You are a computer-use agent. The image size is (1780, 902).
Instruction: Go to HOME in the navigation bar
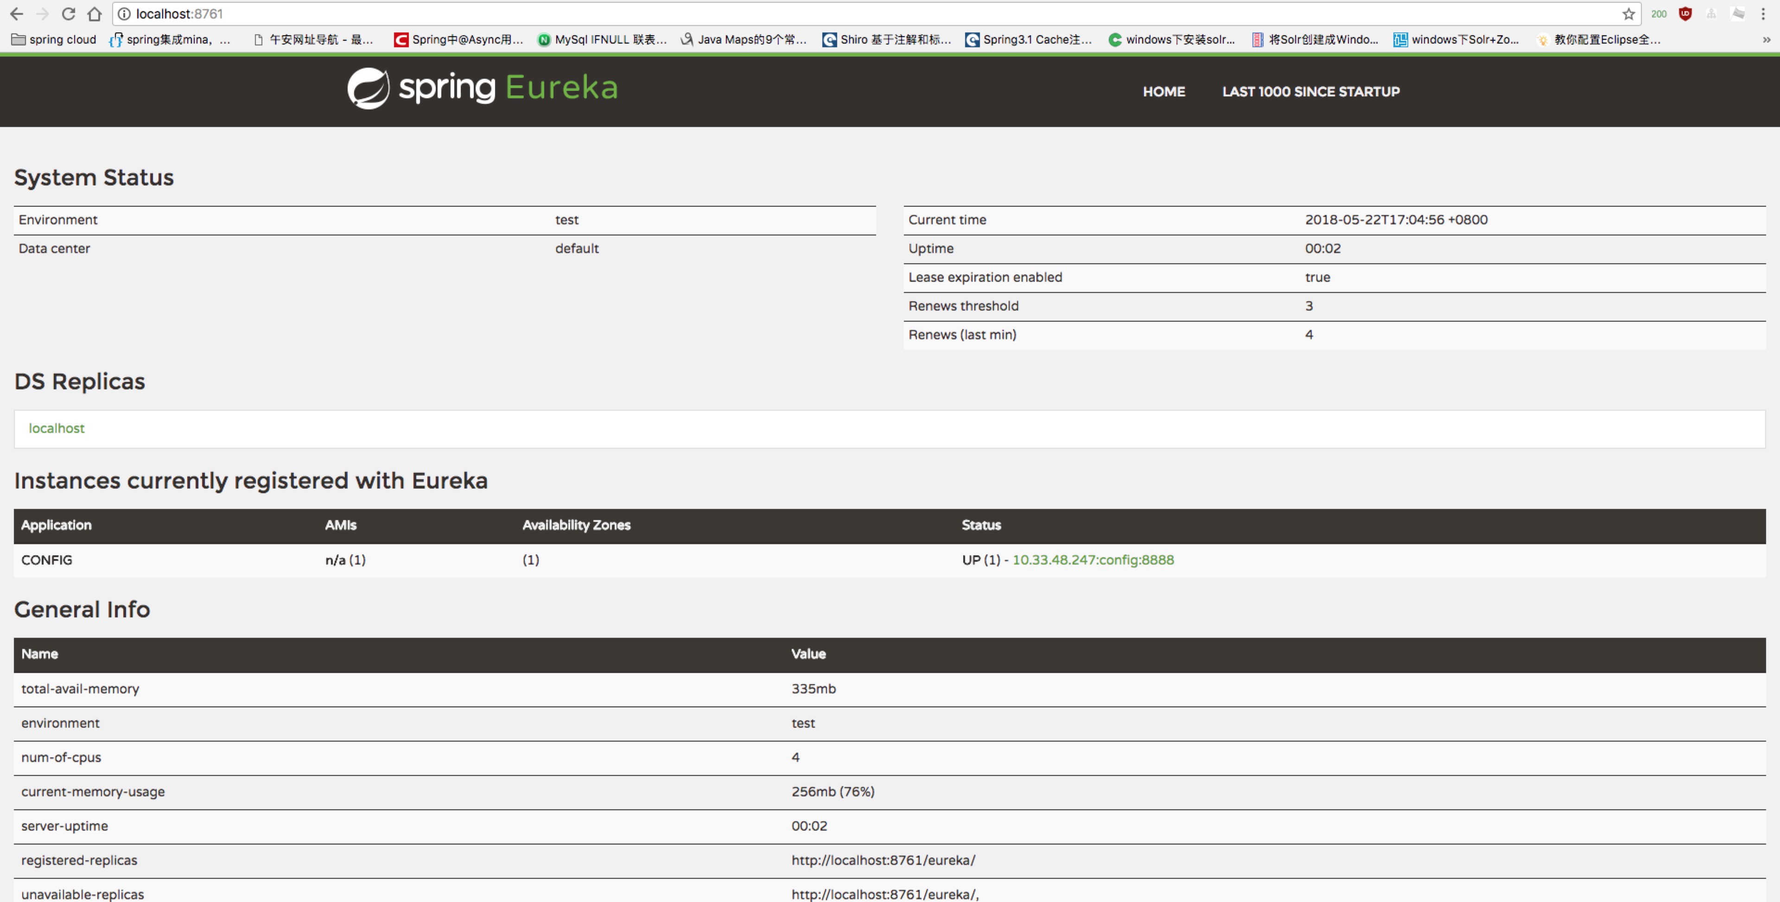[1163, 91]
